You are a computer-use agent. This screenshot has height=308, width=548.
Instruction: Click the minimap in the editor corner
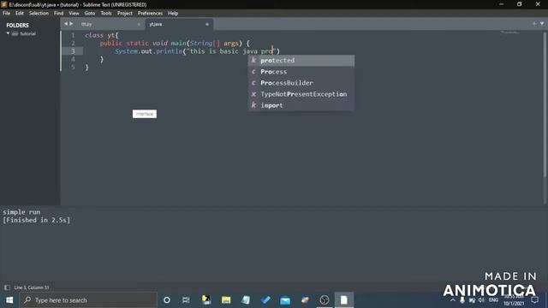510,33
